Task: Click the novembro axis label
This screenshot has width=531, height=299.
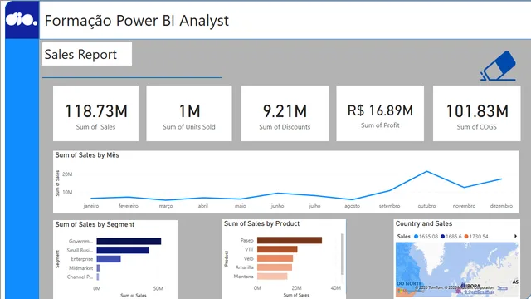Action: [464, 206]
